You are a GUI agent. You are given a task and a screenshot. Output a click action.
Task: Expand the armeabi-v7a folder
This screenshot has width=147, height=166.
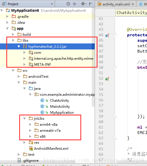[x=30, y=130]
